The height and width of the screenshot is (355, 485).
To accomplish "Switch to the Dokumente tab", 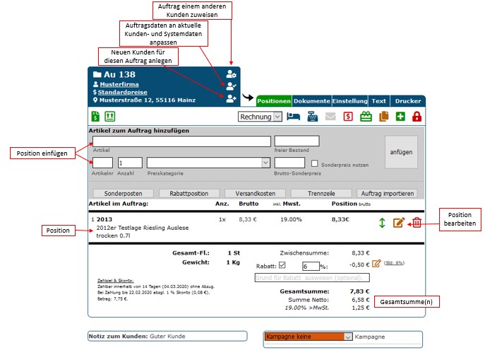I will pos(311,101).
